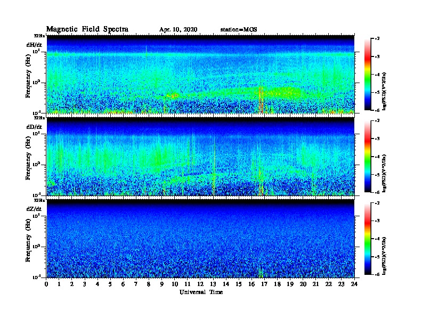This screenshot has height=326, width=422.
Task: Click the "32Hz" label above the dH/dt panel
Action: tap(39, 36)
